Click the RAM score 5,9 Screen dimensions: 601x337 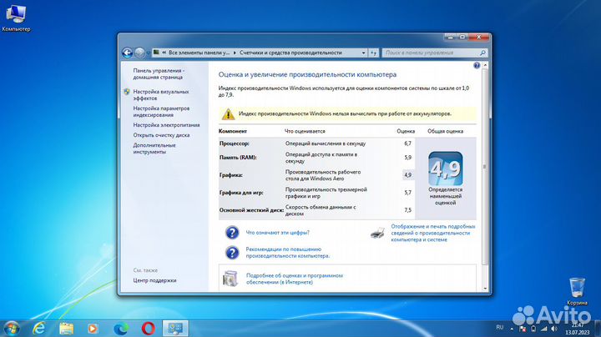[x=407, y=158]
